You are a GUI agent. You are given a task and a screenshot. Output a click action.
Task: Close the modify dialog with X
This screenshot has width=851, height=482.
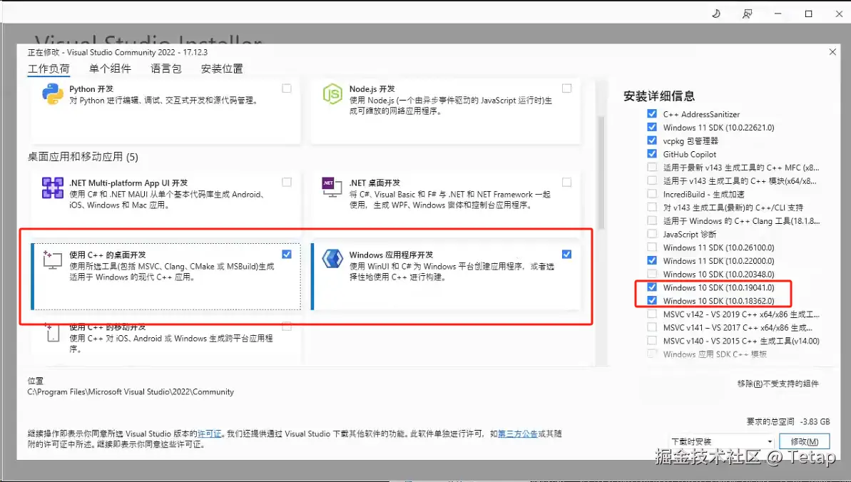tap(832, 51)
